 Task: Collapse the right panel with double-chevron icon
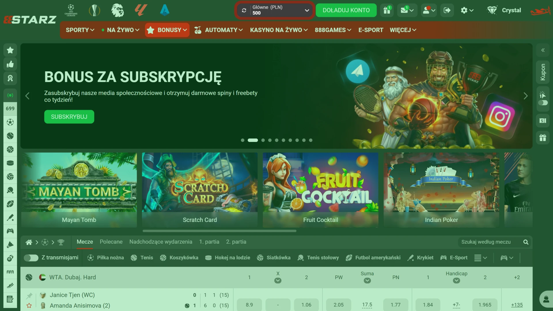(x=543, y=50)
